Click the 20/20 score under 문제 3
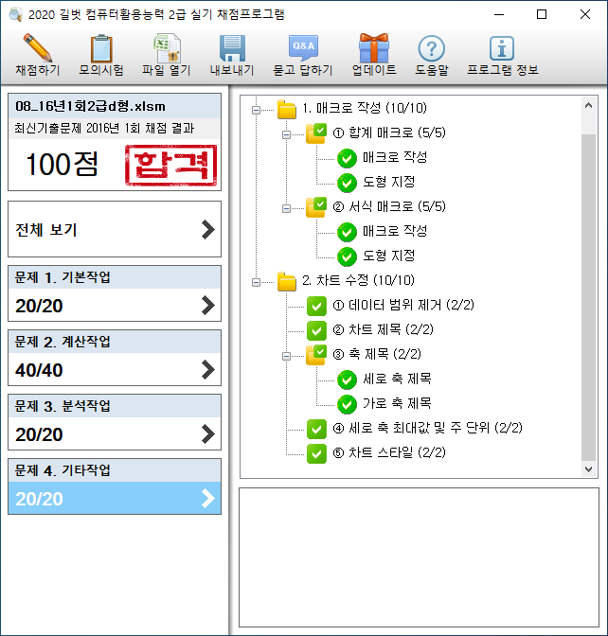608x636 pixels. (39, 434)
